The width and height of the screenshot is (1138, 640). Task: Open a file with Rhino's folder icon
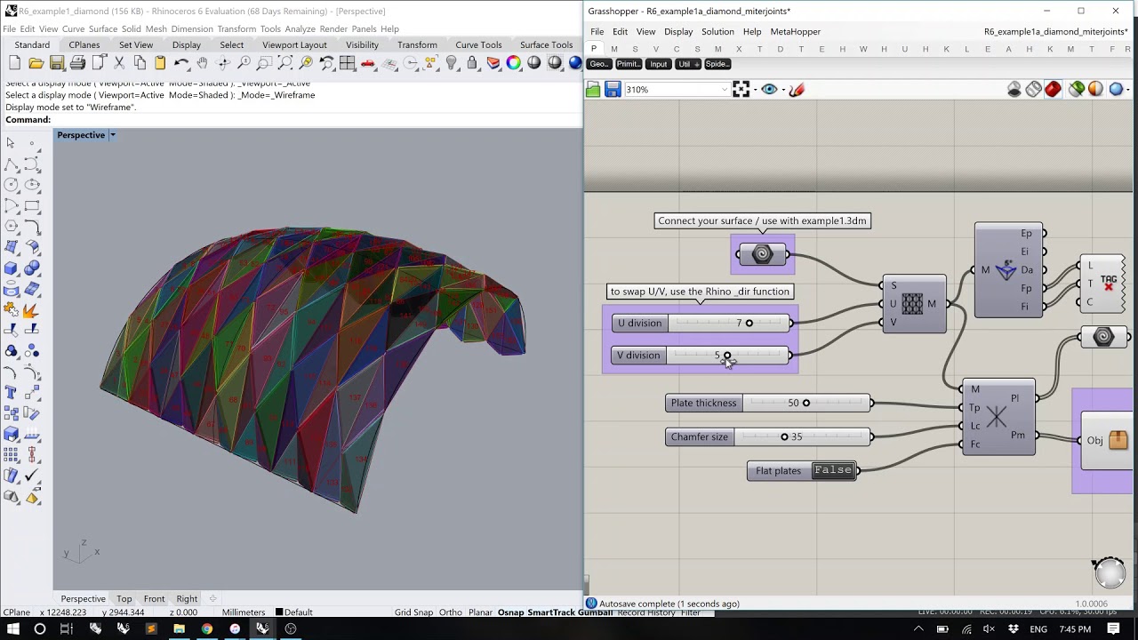click(36, 63)
